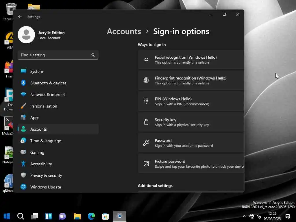Click the key icon beside Password

click(146, 143)
